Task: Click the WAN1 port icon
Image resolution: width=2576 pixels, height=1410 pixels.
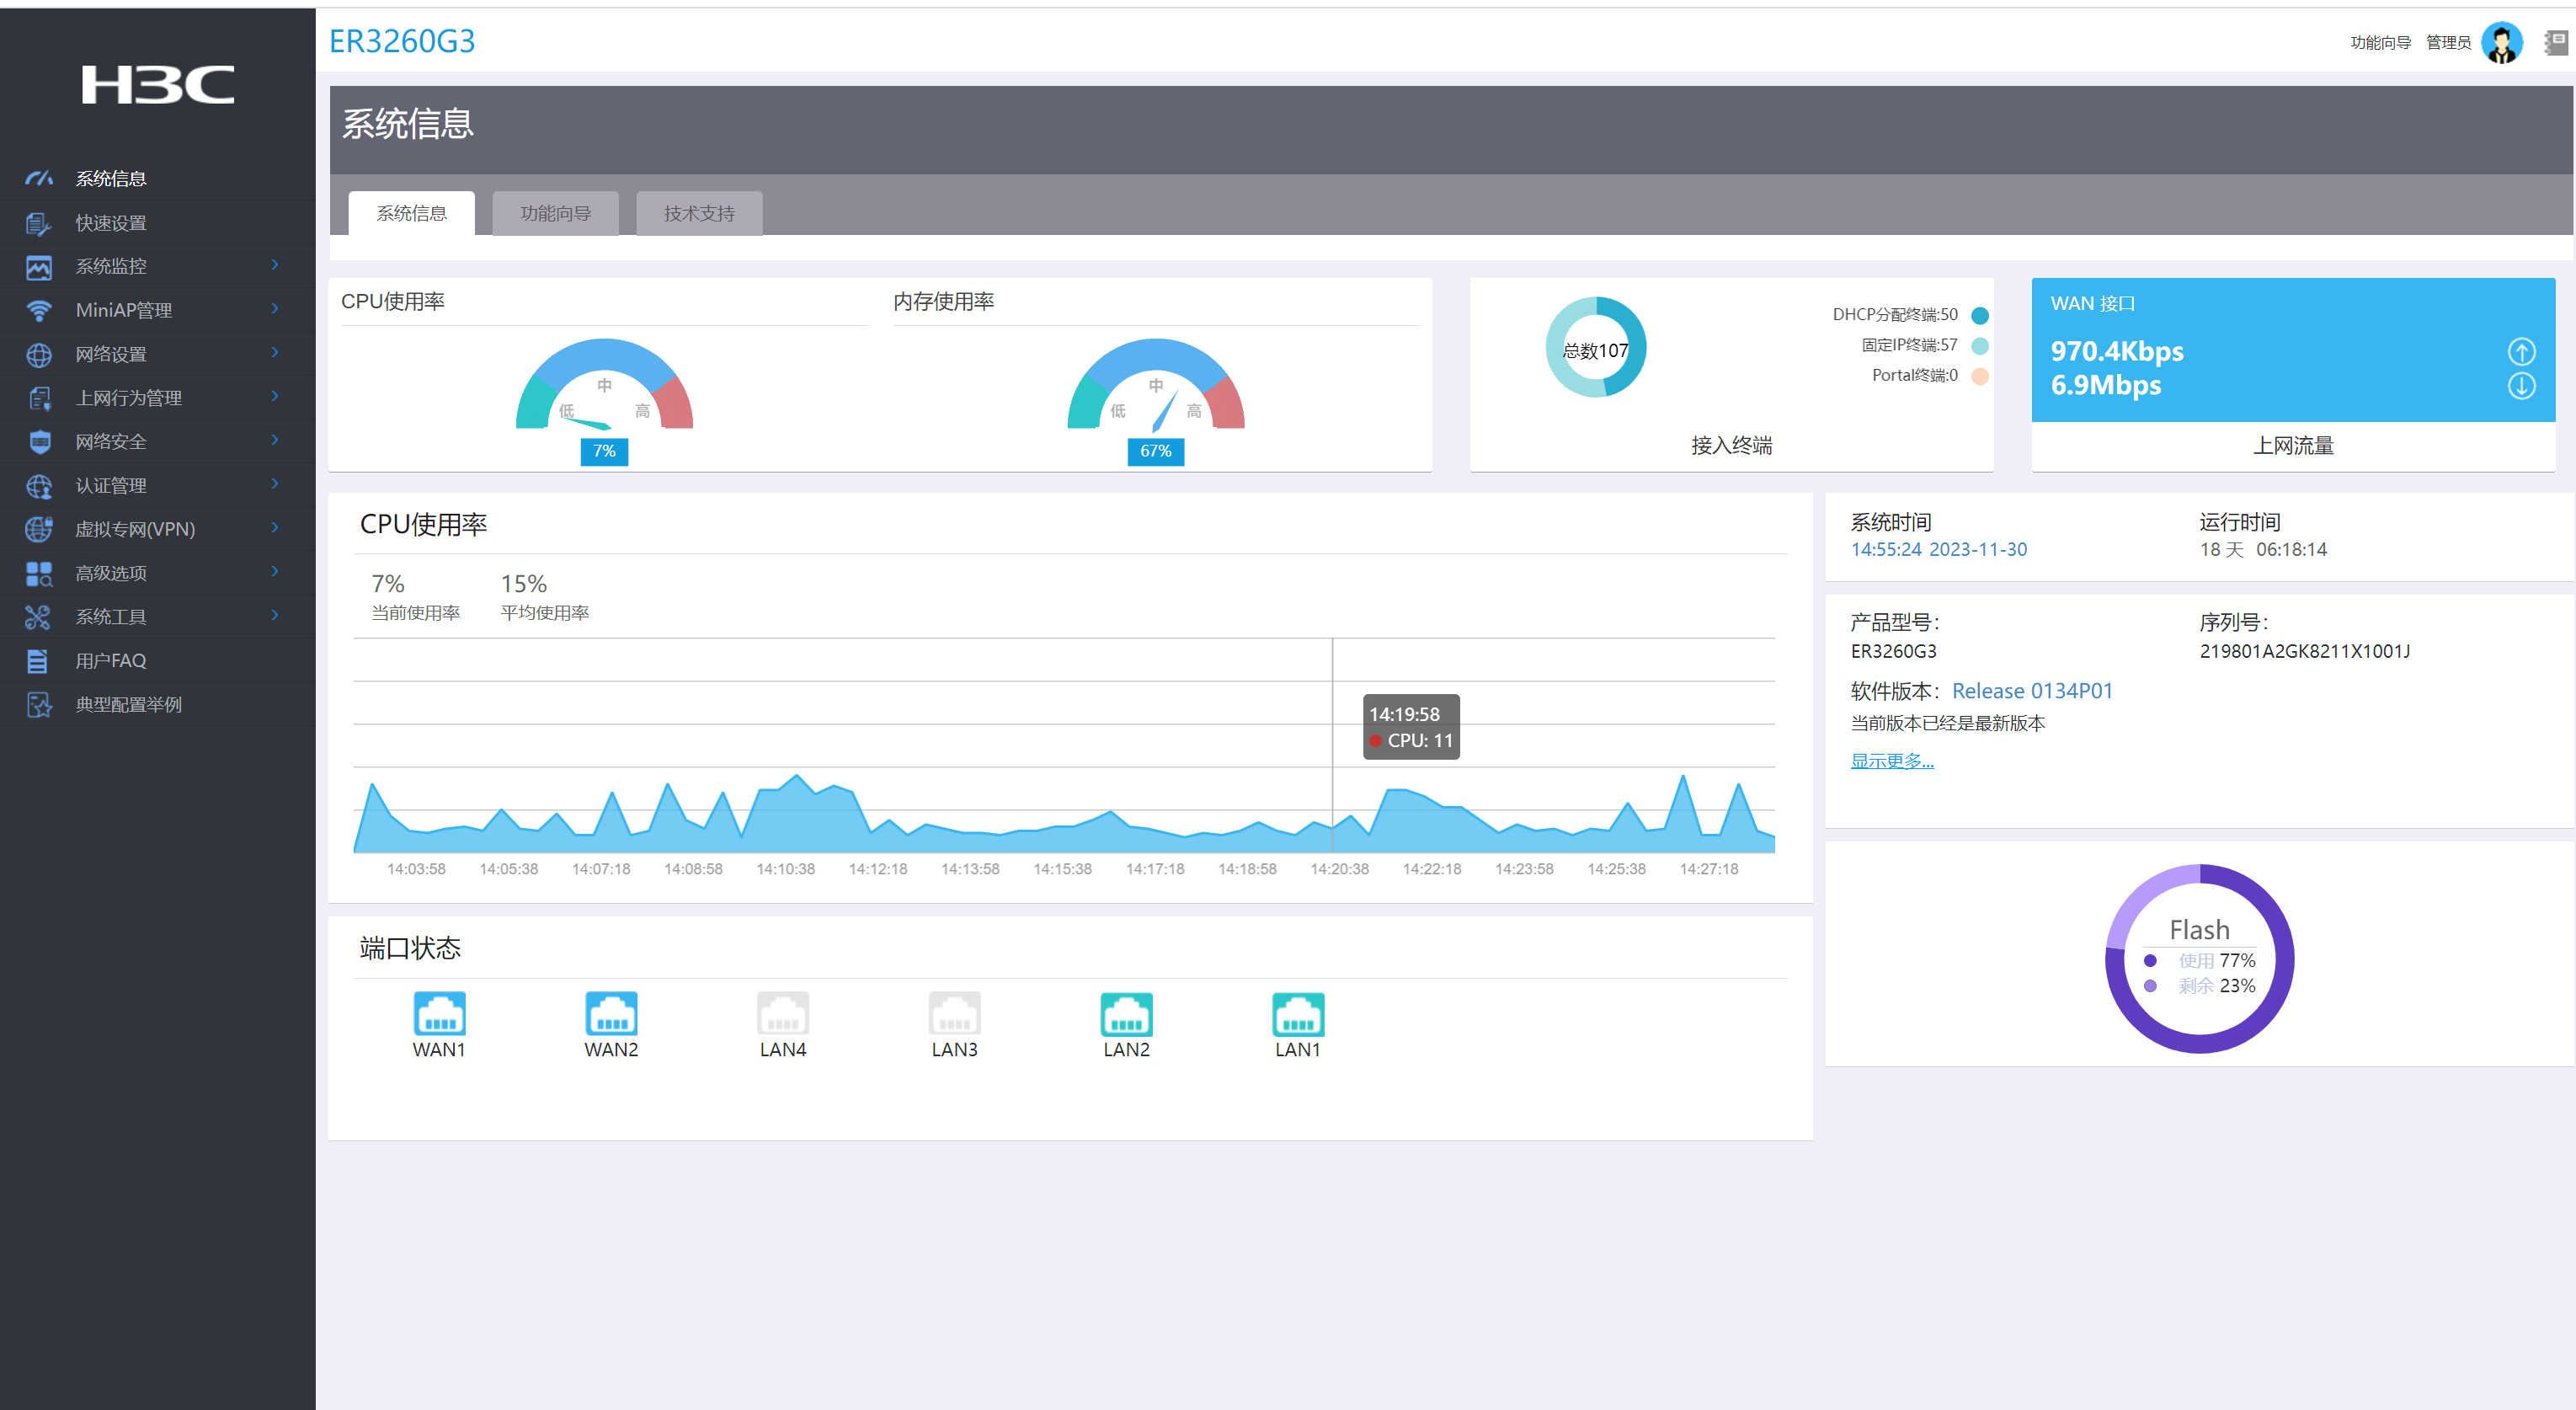Action: pyautogui.click(x=439, y=1013)
